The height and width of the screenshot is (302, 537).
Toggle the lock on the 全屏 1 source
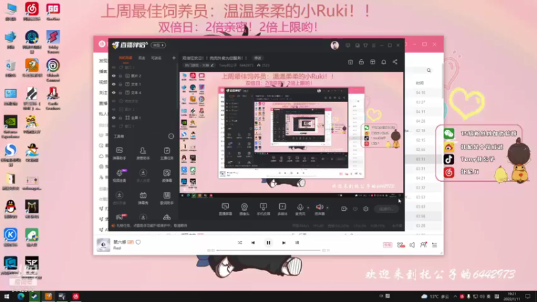121,117
